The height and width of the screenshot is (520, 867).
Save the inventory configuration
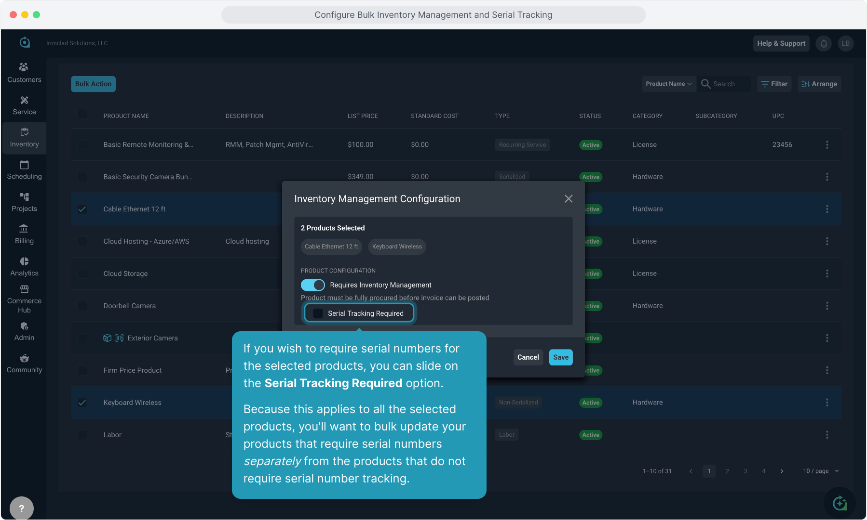[x=560, y=357]
